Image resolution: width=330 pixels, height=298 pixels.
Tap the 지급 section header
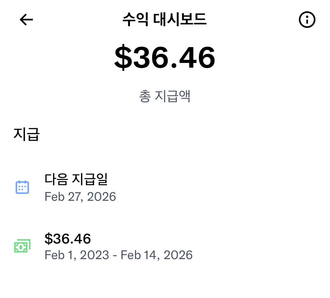pyautogui.click(x=27, y=134)
